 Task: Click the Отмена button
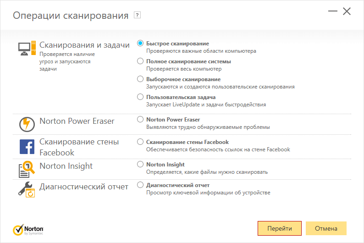[326, 228]
